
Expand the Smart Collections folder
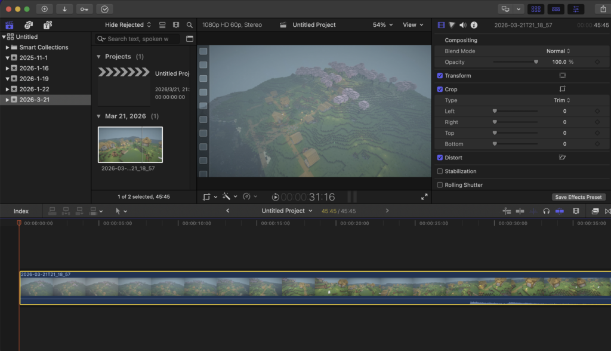coord(7,47)
